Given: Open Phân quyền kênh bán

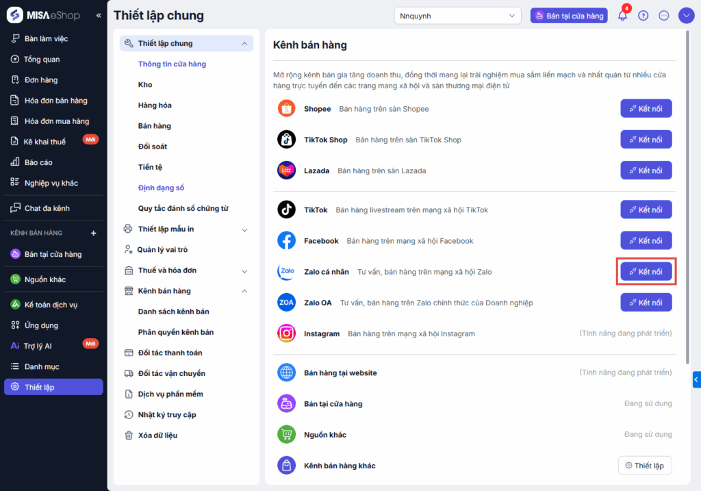Looking at the screenshot, I should coord(176,332).
